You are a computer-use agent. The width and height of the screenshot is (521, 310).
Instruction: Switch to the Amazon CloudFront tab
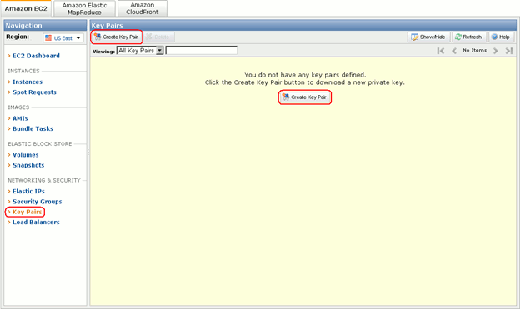[x=143, y=8]
